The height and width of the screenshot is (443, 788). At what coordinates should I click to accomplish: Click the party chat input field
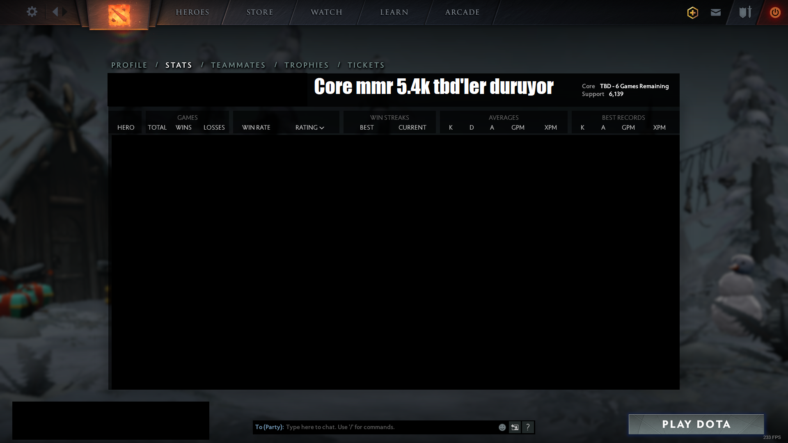point(390,427)
